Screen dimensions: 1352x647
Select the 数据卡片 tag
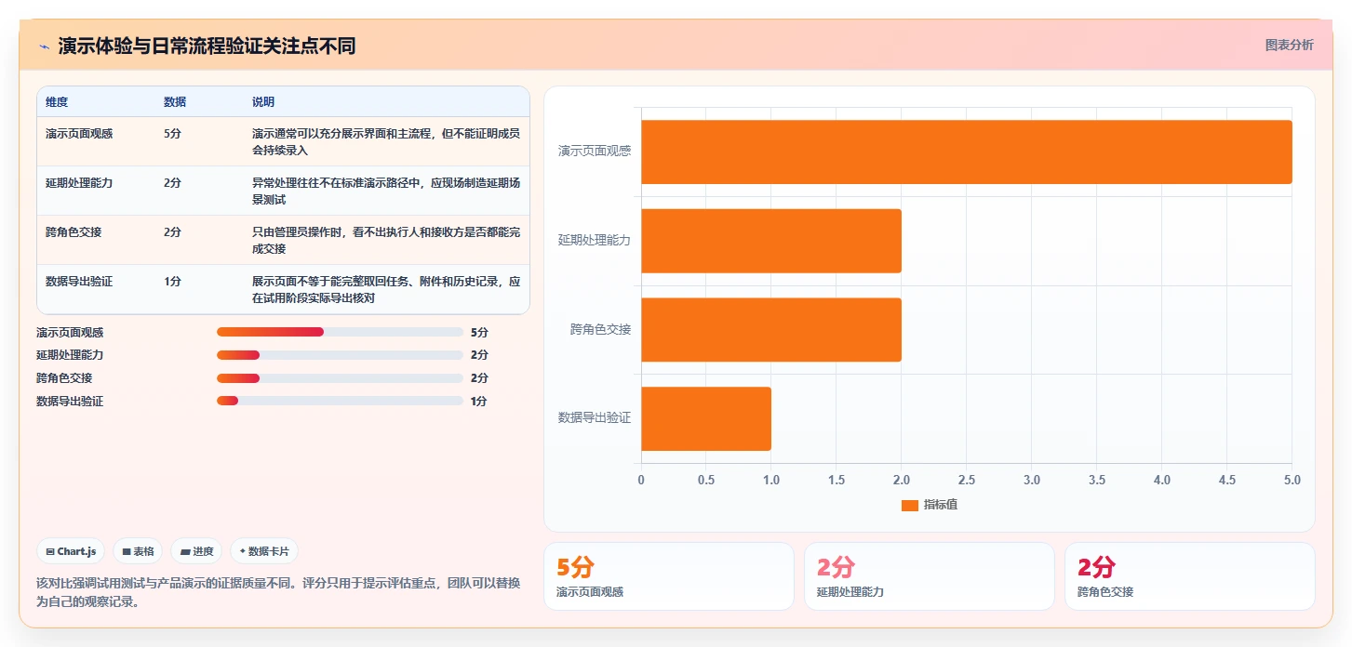click(264, 551)
